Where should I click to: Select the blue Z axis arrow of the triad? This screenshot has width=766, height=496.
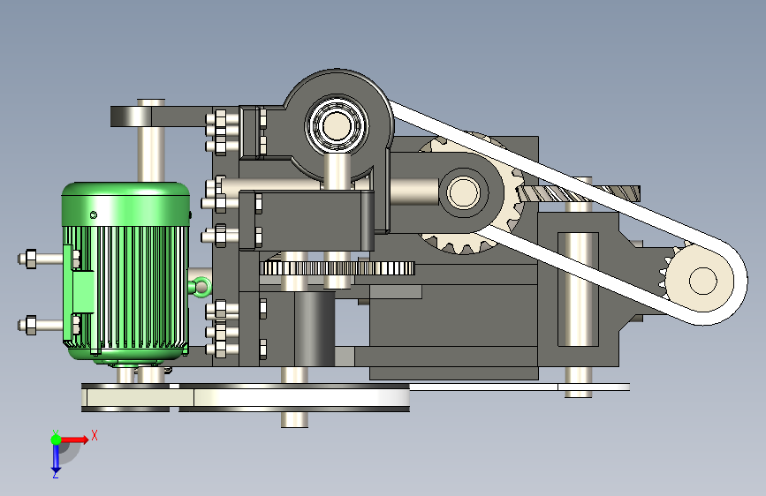point(55,459)
